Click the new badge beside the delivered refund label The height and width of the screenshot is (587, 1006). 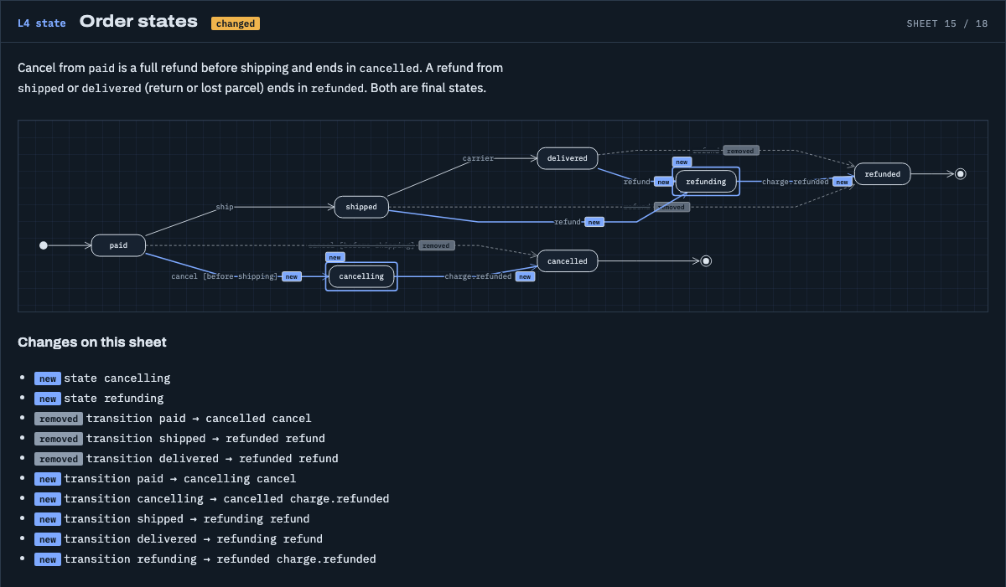[x=663, y=182]
